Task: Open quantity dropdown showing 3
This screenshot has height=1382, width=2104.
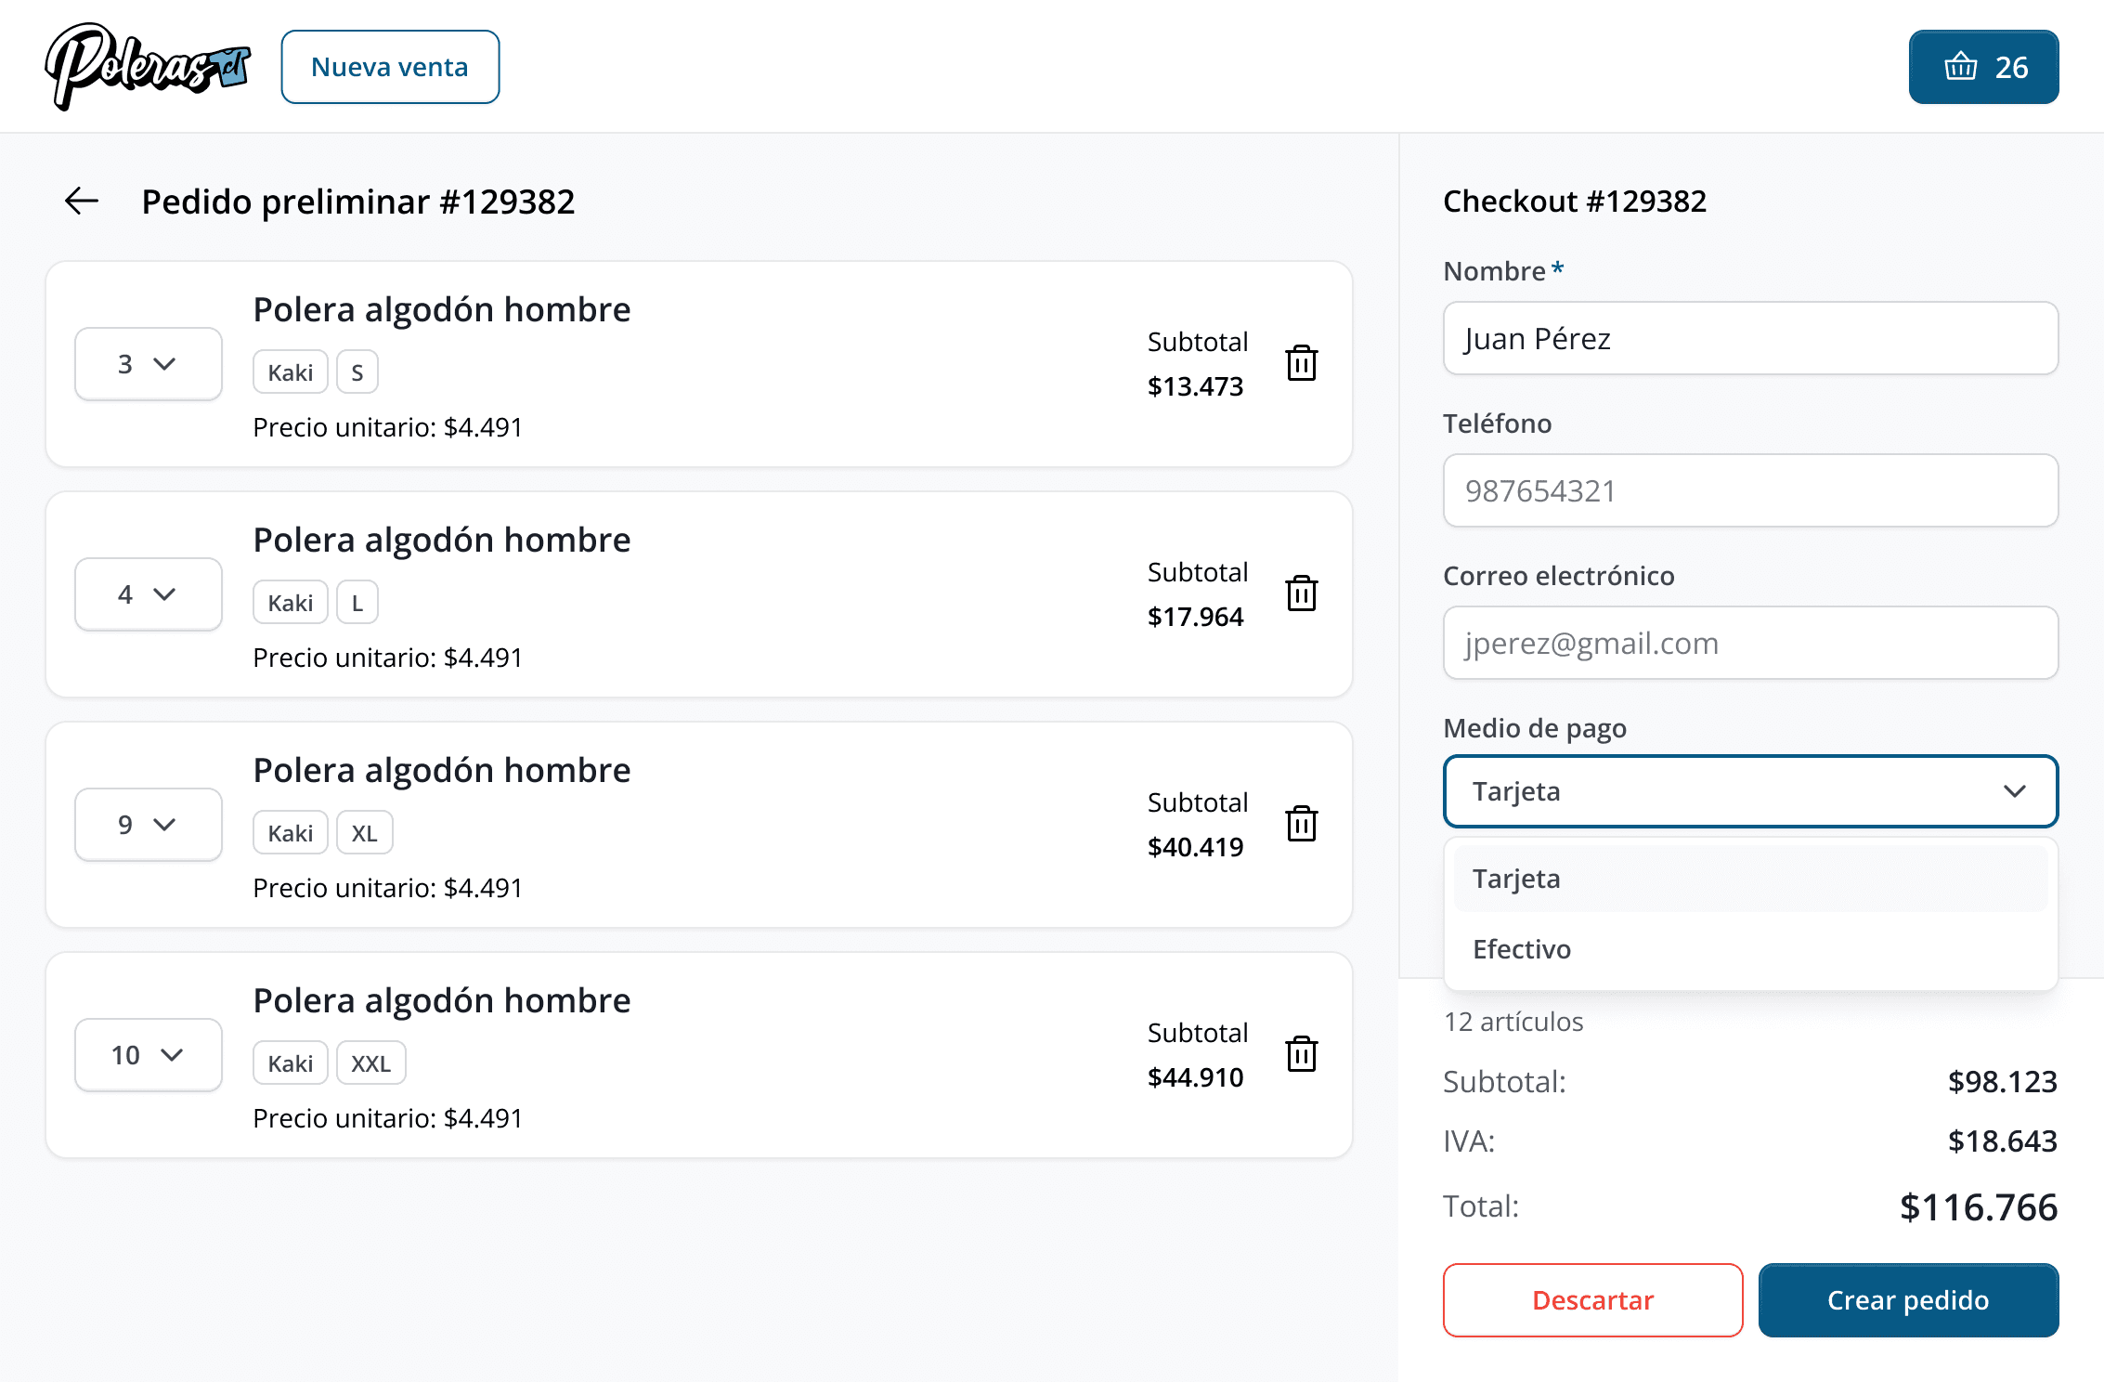Action: pos(149,364)
